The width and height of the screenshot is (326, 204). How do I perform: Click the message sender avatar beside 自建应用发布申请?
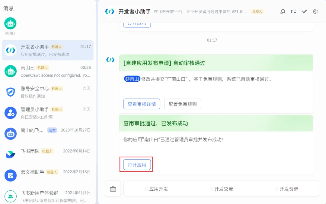[110, 60]
